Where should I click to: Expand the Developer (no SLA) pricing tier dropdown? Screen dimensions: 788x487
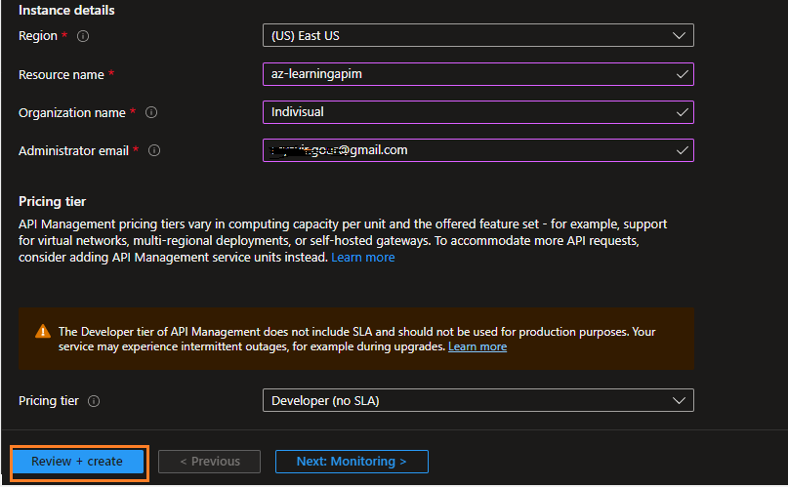pyautogui.click(x=478, y=401)
